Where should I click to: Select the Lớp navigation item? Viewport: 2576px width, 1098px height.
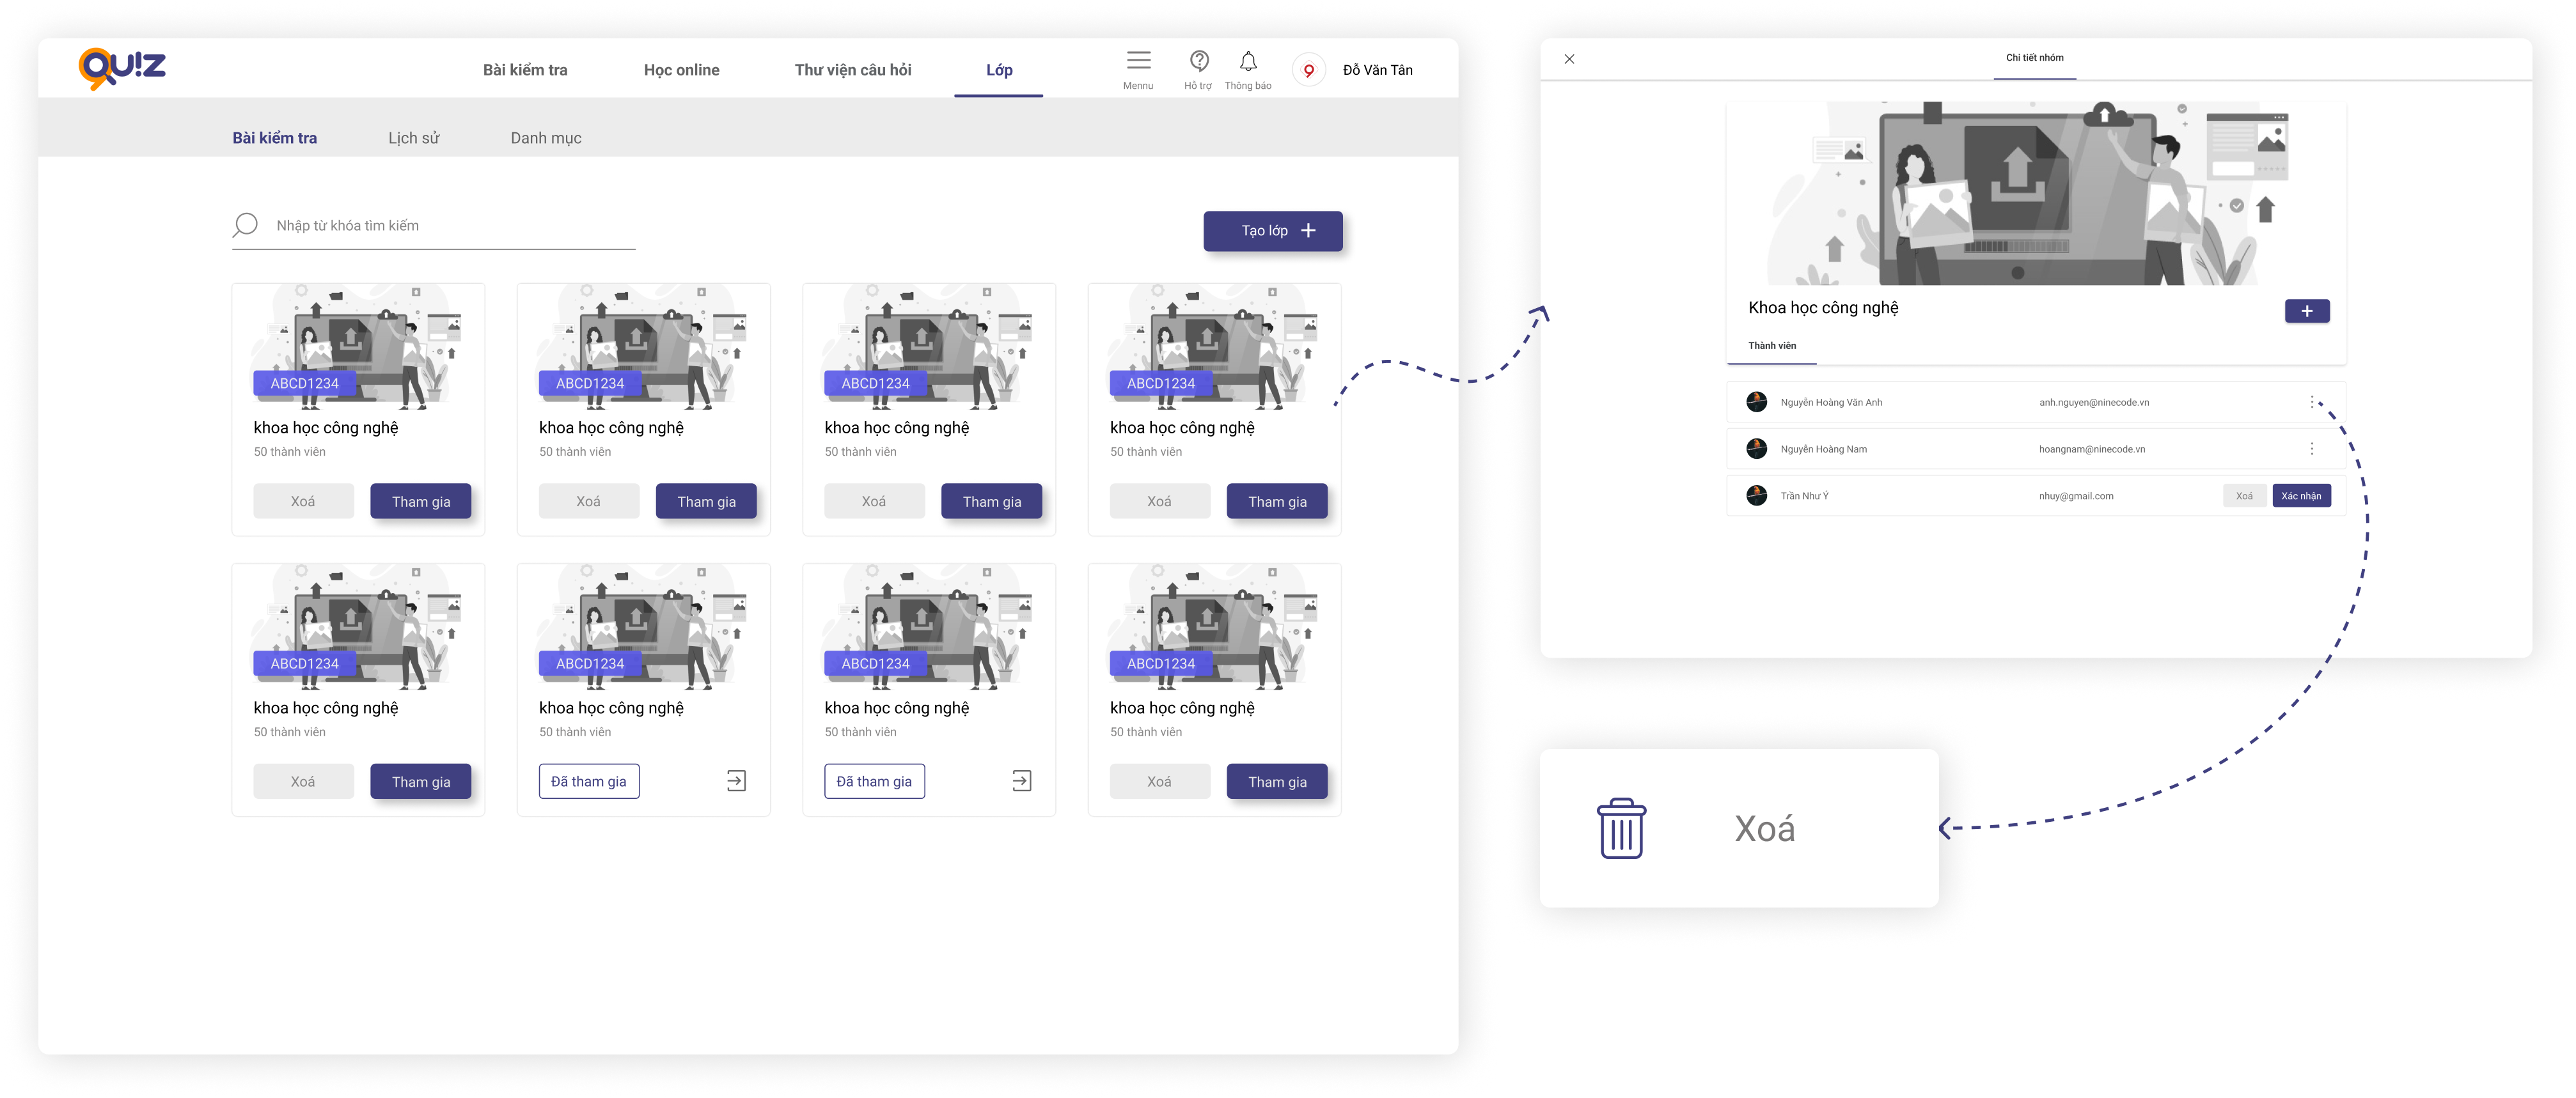(999, 70)
